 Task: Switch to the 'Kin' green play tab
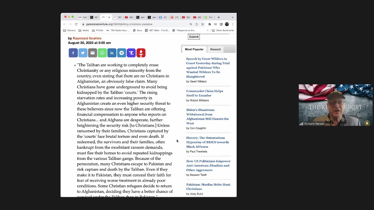[209, 17]
